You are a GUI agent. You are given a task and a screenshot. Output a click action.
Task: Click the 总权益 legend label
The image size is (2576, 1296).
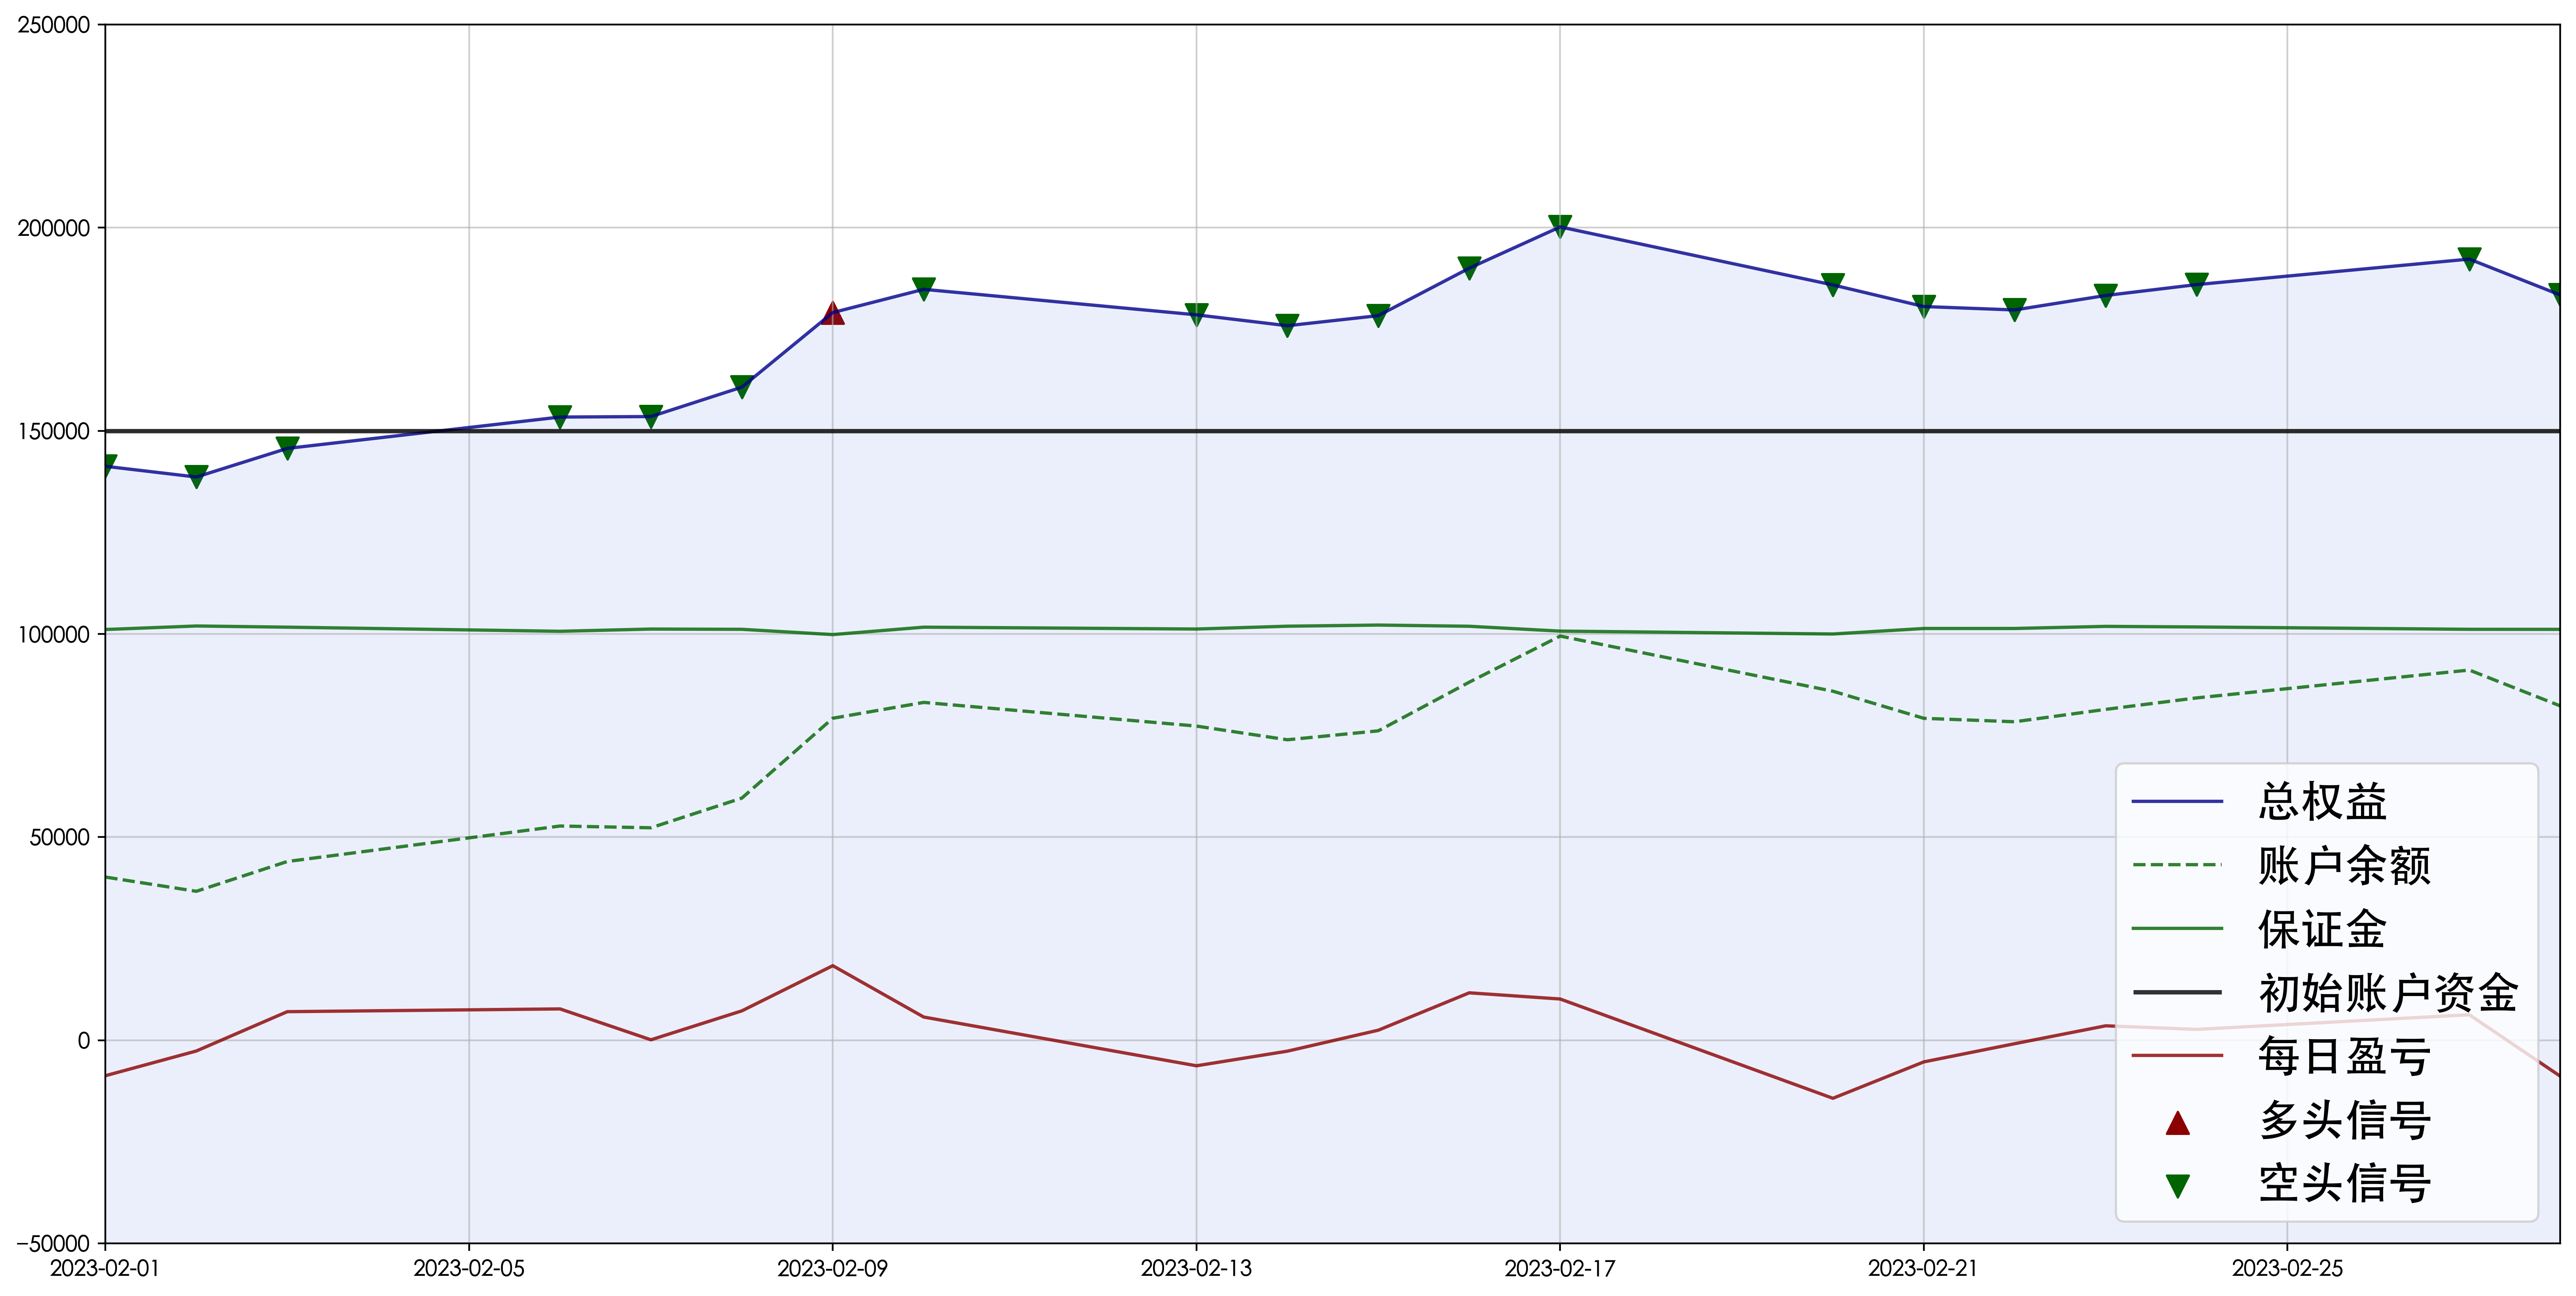pos(2322,801)
